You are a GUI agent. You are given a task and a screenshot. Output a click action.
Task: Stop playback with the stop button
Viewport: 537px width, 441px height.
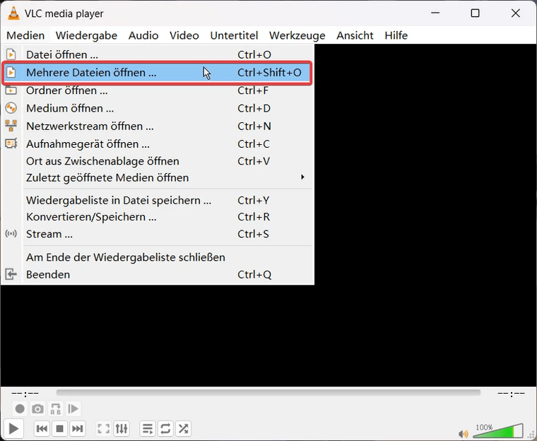coord(59,428)
